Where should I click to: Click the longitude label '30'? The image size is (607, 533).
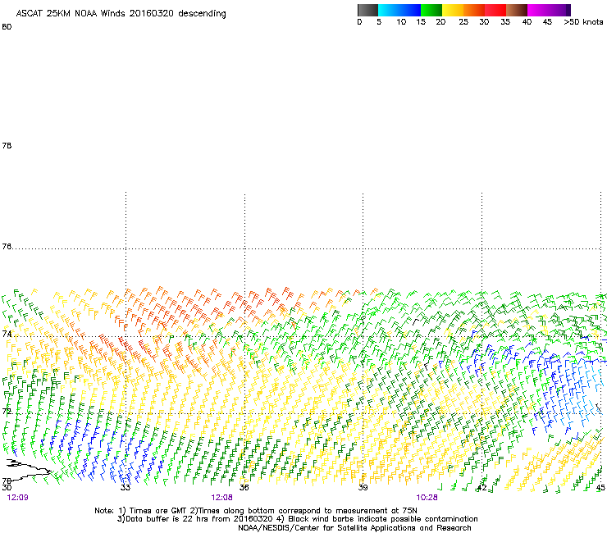point(7,487)
